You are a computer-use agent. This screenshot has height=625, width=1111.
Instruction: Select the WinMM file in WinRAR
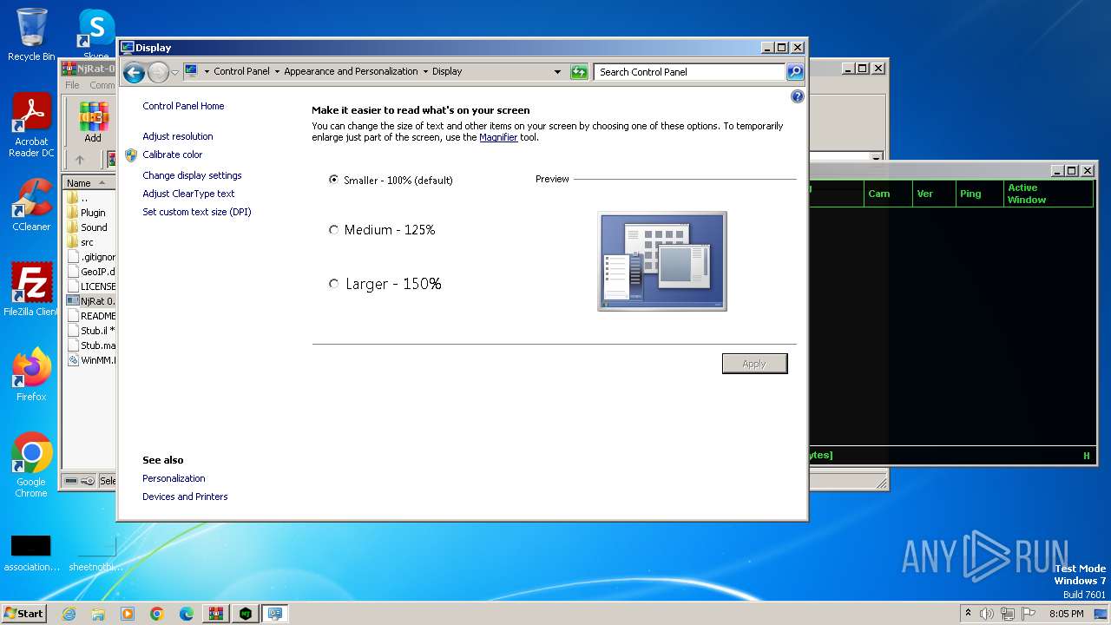90,360
